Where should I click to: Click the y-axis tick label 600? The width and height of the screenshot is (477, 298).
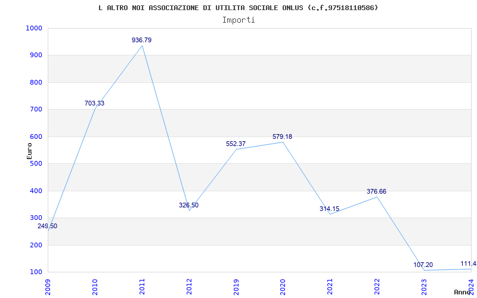point(36,137)
